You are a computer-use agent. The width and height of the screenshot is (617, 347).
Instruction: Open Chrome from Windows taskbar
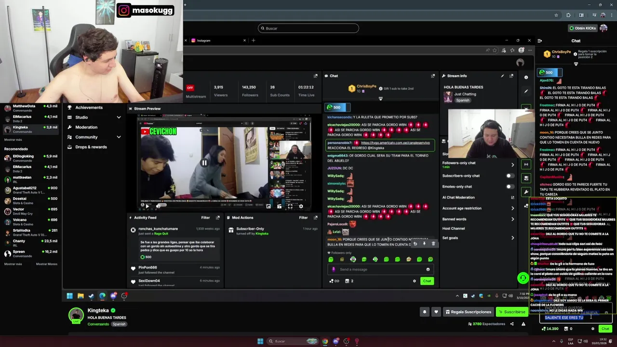(325, 341)
